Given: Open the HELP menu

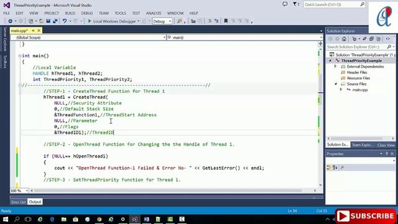Looking at the screenshot, I should pyautogui.click(x=193, y=13).
